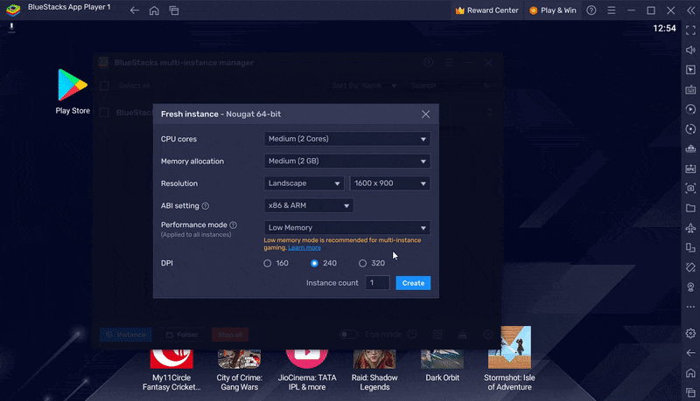Open Stormshot: Isle of Adventure app
The height and width of the screenshot is (401, 700).
509,359
